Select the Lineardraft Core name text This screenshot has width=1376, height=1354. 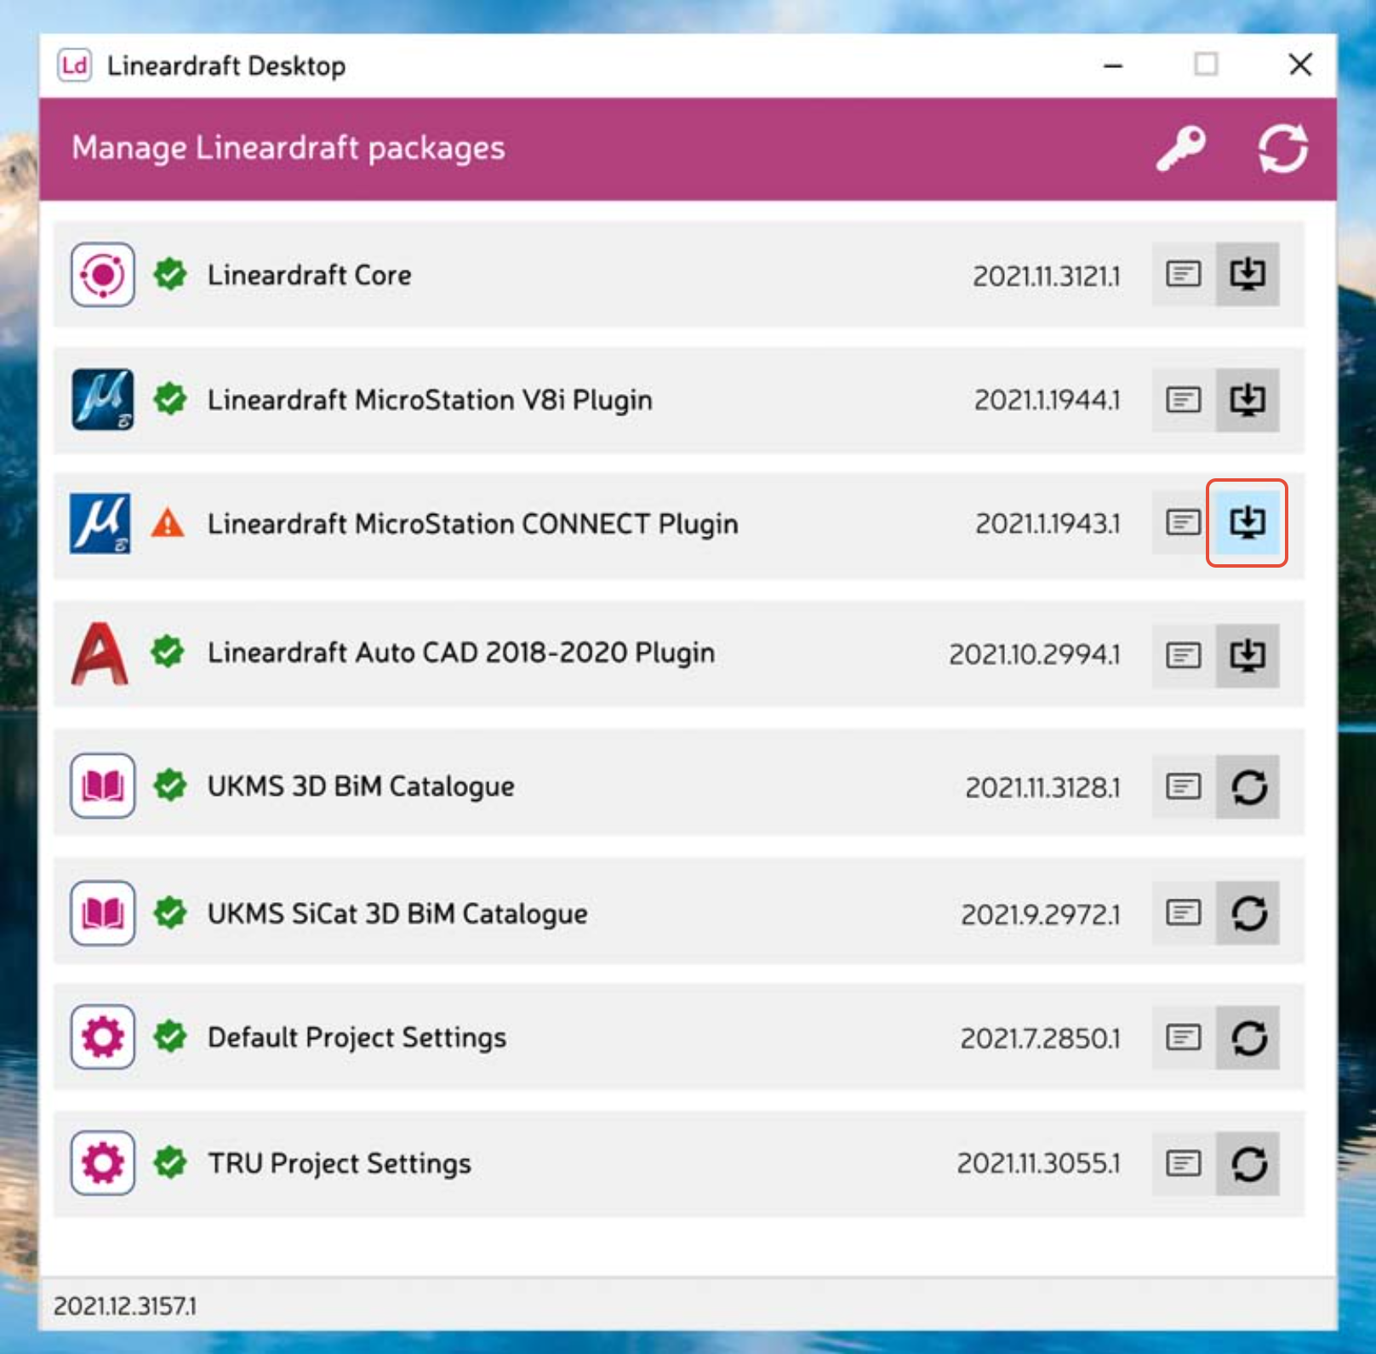[310, 275]
